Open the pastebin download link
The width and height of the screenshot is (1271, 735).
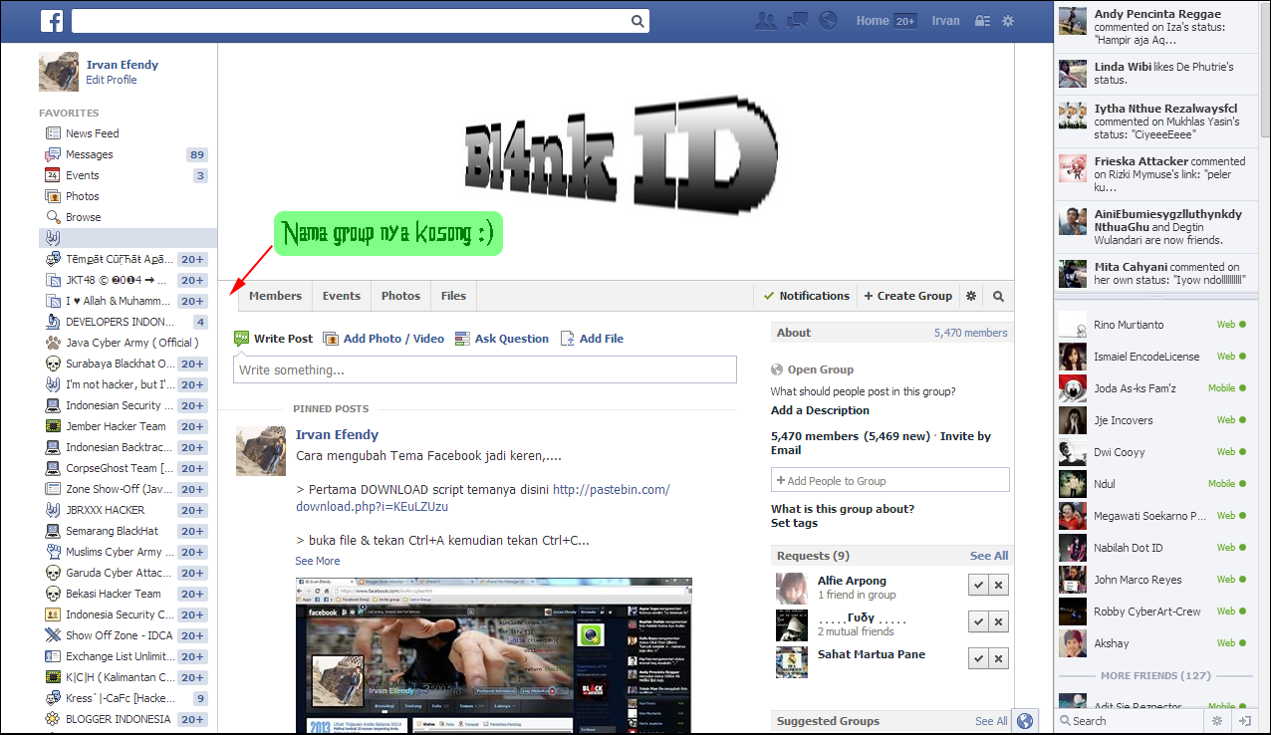click(483, 498)
